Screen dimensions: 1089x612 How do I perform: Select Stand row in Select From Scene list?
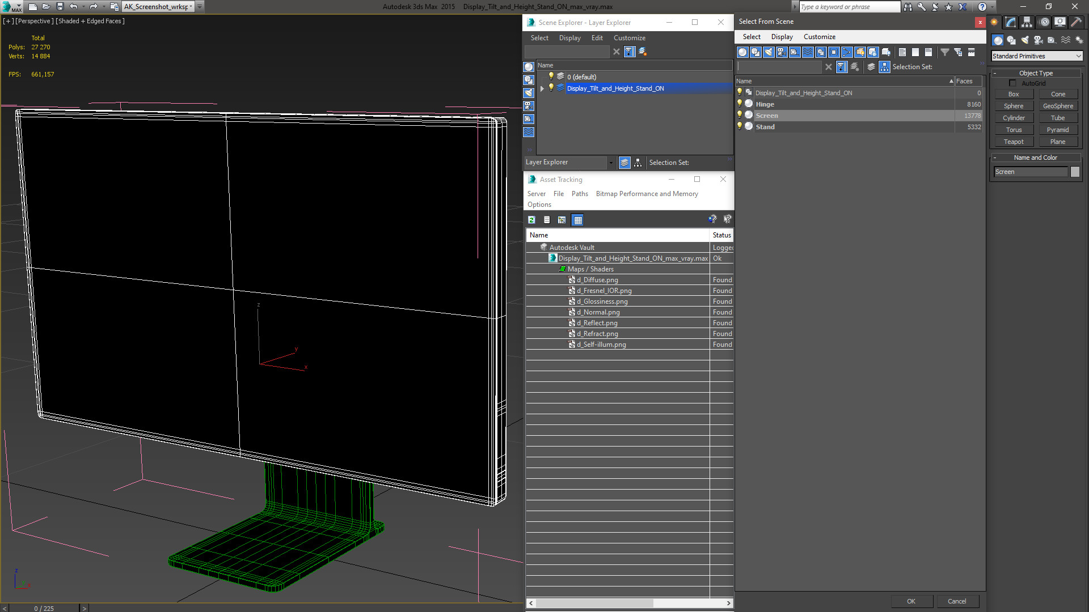(x=859, y=127)
